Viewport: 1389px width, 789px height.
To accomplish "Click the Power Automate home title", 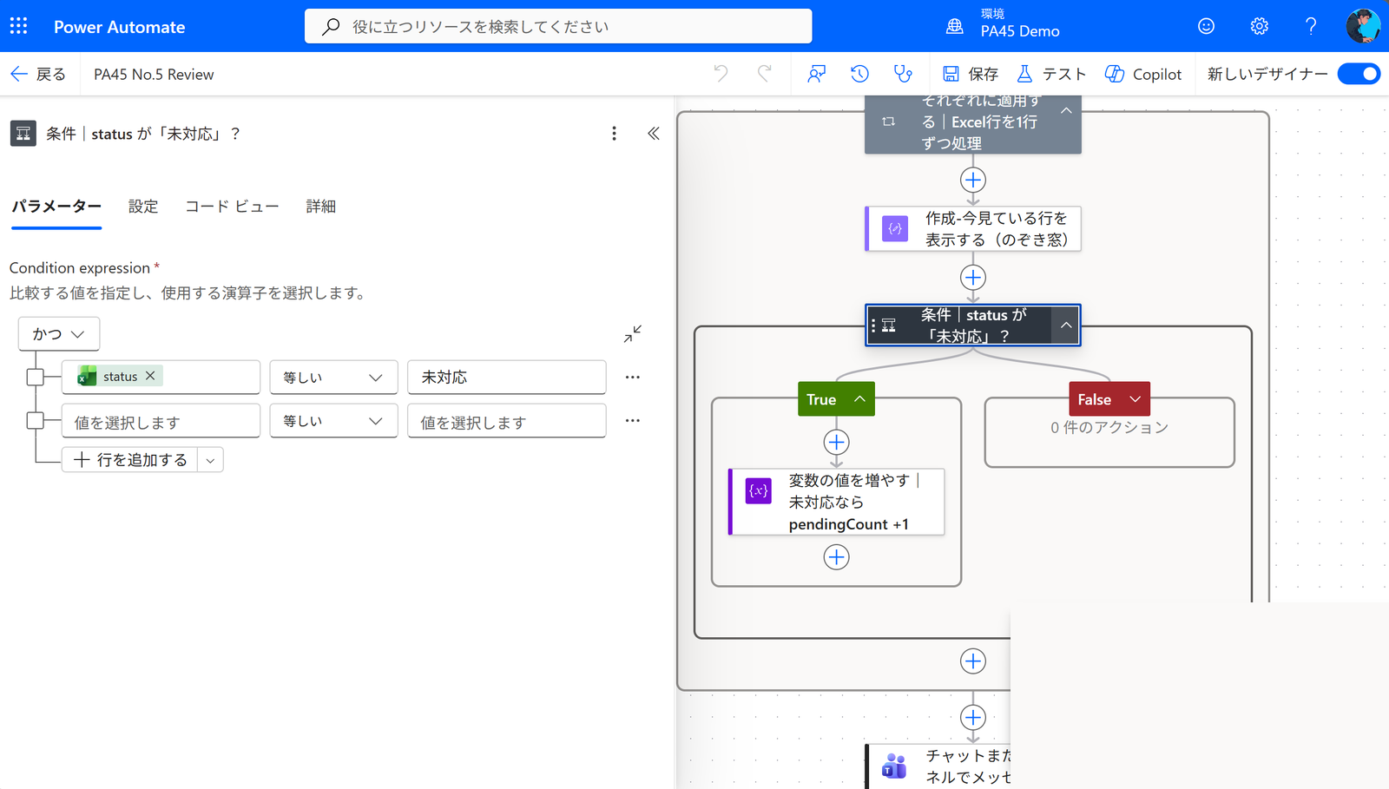I will pyautogui.click(x=119, y=27).
